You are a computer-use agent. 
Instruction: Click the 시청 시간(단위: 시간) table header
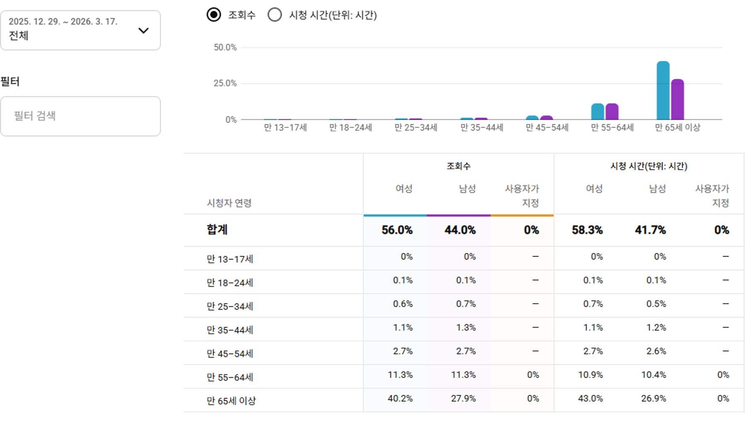[648, 166]
